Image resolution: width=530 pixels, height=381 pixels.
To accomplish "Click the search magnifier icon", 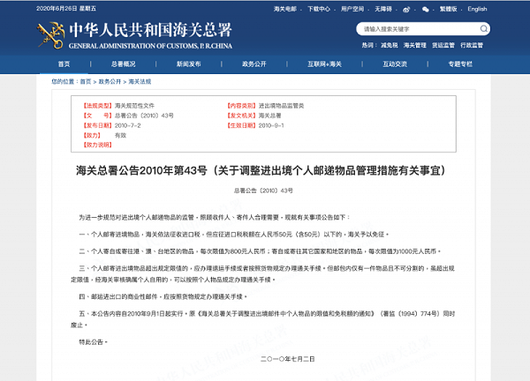I will 484,29.
